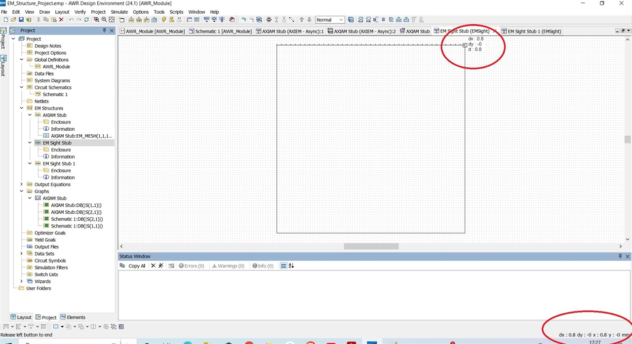Click the horizontal scrollbar thumb below canvas
The height and width of the screenshot is (344, 632).
(x=371, y=246)
